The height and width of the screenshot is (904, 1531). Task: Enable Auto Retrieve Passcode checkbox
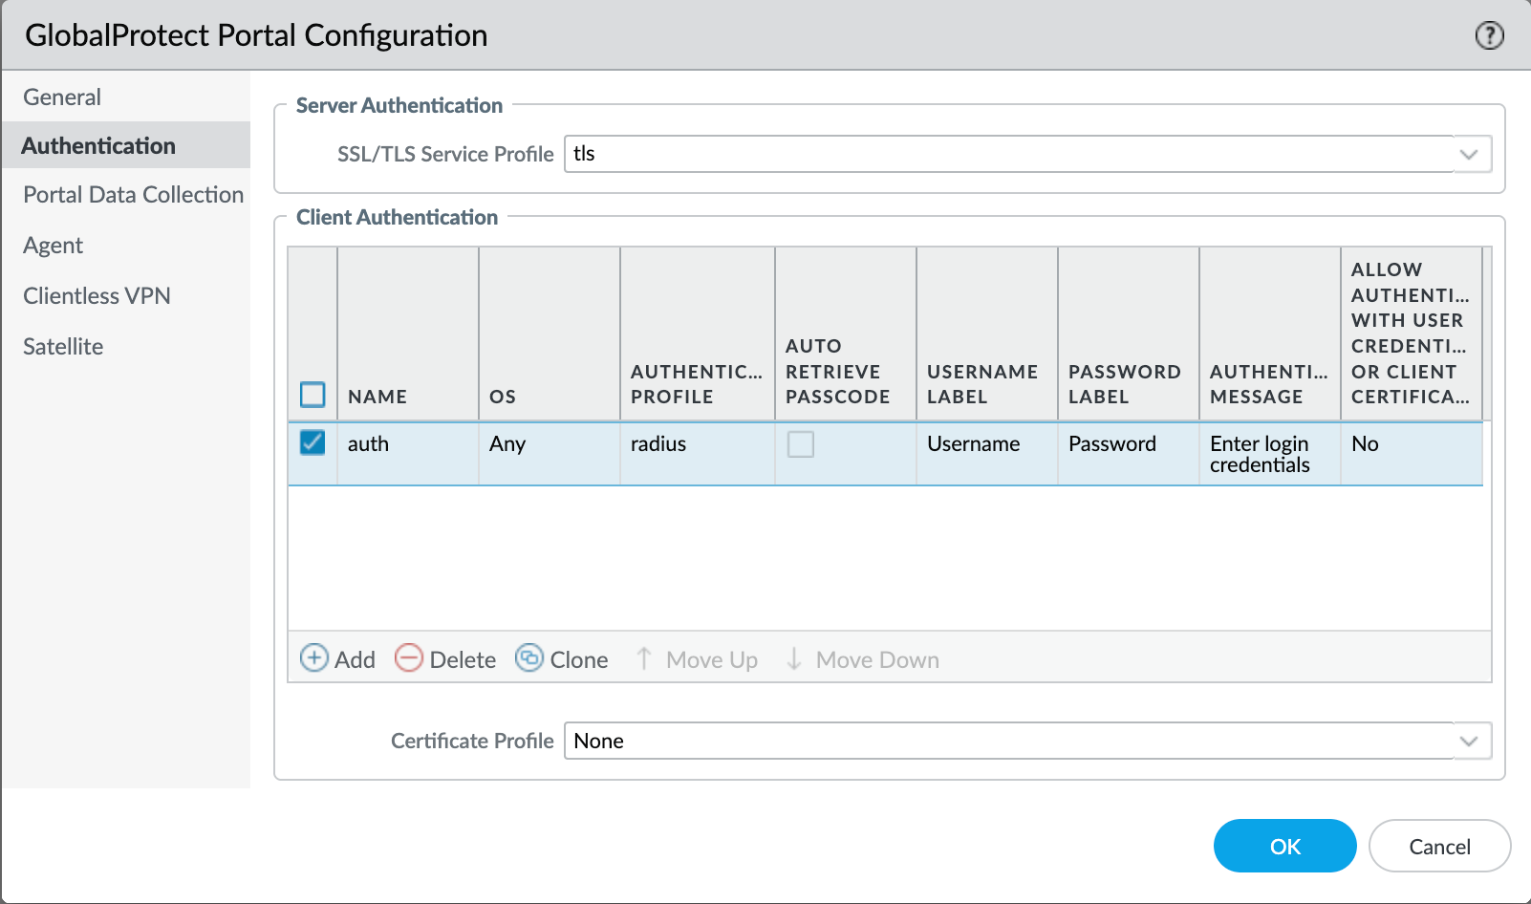click(800, 444)
